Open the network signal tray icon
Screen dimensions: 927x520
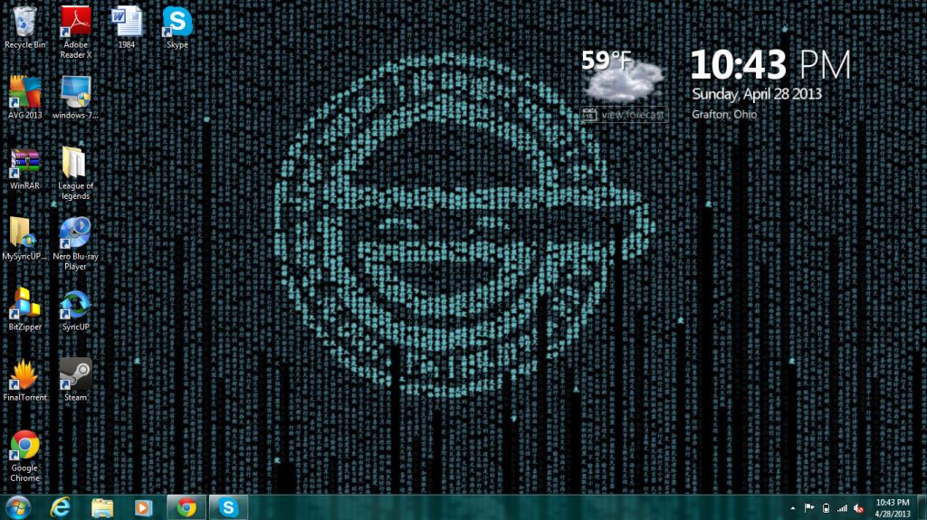coord(842,508)
